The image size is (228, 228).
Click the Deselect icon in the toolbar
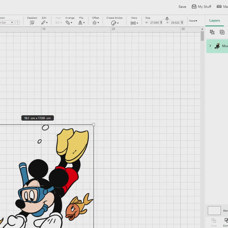[32, 23]
